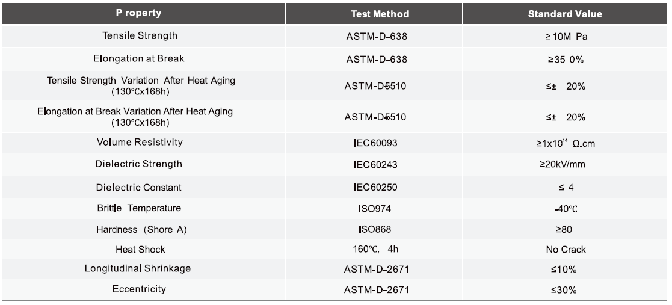Select the Hardness (Shore A) cell

[140, 230]
